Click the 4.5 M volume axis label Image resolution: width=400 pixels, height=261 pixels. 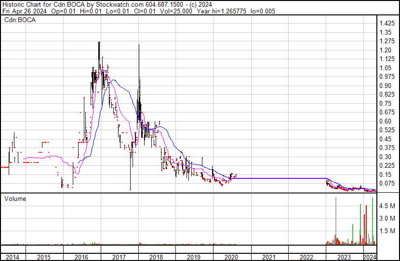[x=387, y=206]
